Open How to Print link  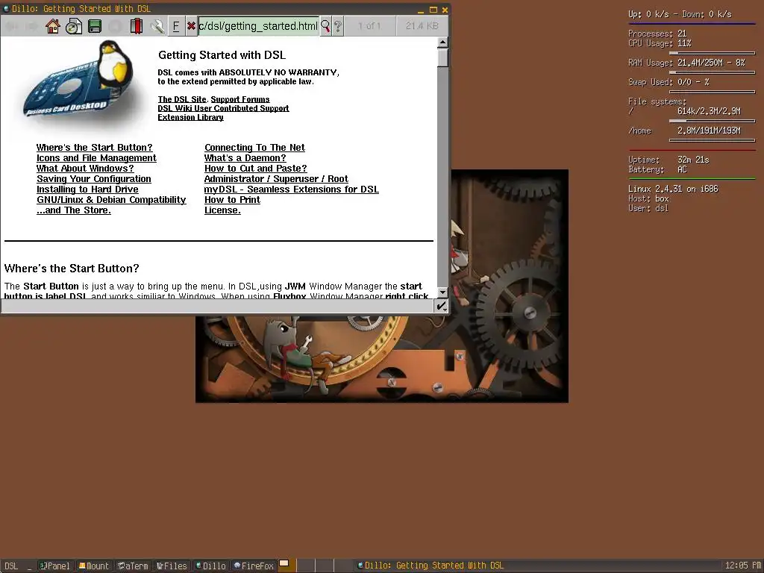click(233, 200)
